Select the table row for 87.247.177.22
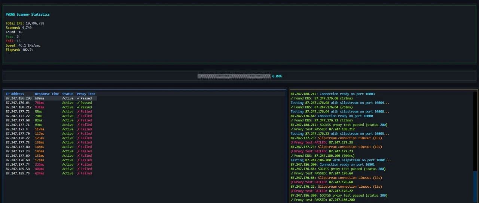Image resolution: width=479 pixels, height=203 pixels. [51, 116]
